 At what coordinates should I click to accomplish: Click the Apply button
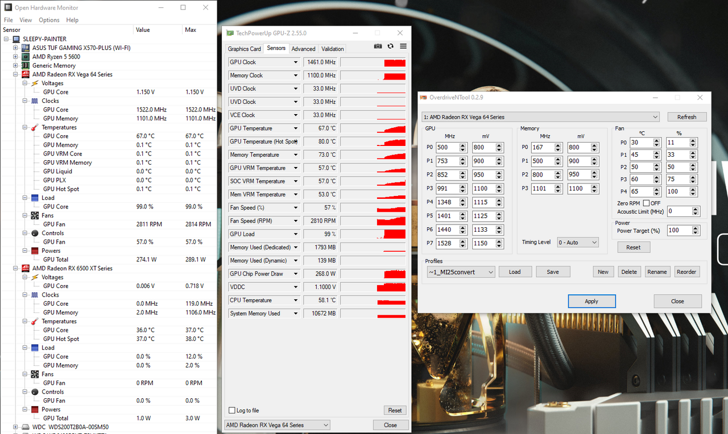click(591, 301)
